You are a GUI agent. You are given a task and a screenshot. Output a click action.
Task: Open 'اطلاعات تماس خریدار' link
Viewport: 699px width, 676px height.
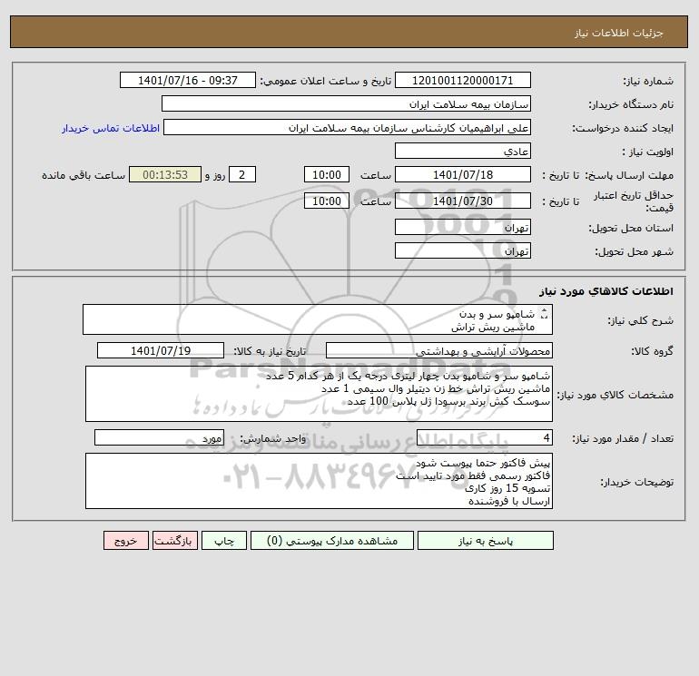tap(111, 128)
